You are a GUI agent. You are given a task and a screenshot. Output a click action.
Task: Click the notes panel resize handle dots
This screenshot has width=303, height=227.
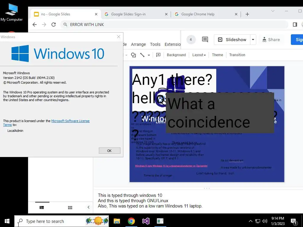tap(207, 188)
